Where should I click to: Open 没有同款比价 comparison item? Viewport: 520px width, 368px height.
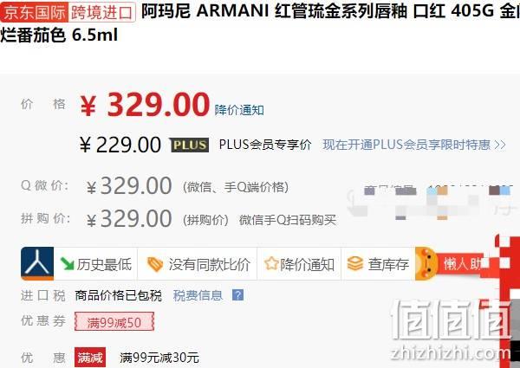click(x=198, y=264)
